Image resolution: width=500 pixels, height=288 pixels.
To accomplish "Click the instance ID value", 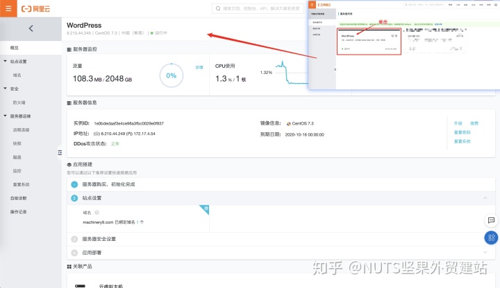I will pos(129,123).
